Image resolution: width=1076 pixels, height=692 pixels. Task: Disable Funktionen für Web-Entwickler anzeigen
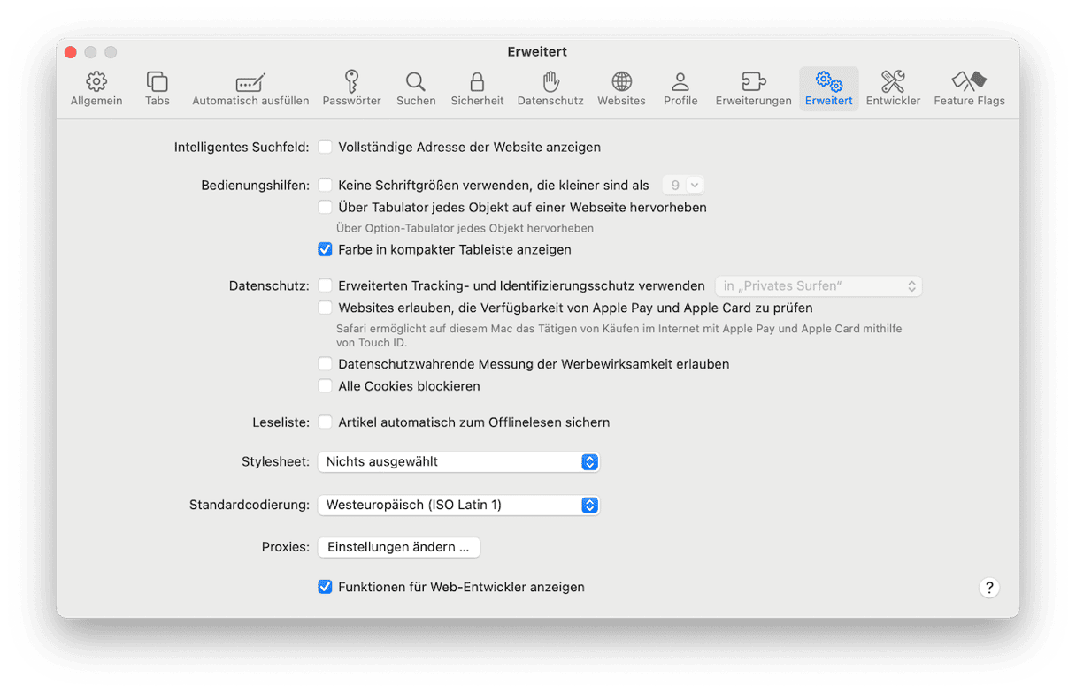point(326,587)
